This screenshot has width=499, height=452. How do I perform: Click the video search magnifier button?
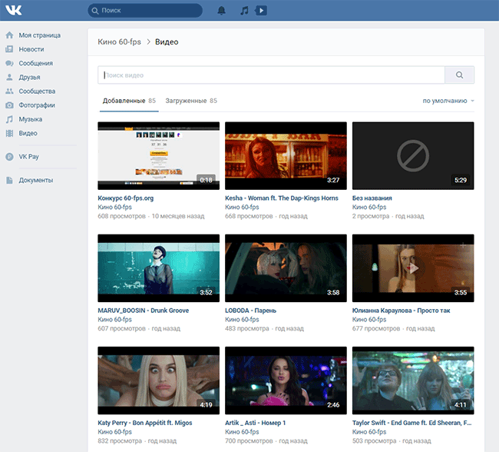[459, 75]
